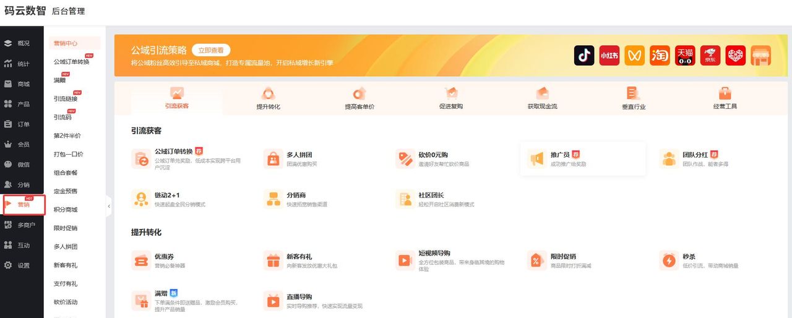The width and height of the screenshot is (792, 318).
Task: Collapse the secondary sidebar with arrow handle
Action: [109, 206]
